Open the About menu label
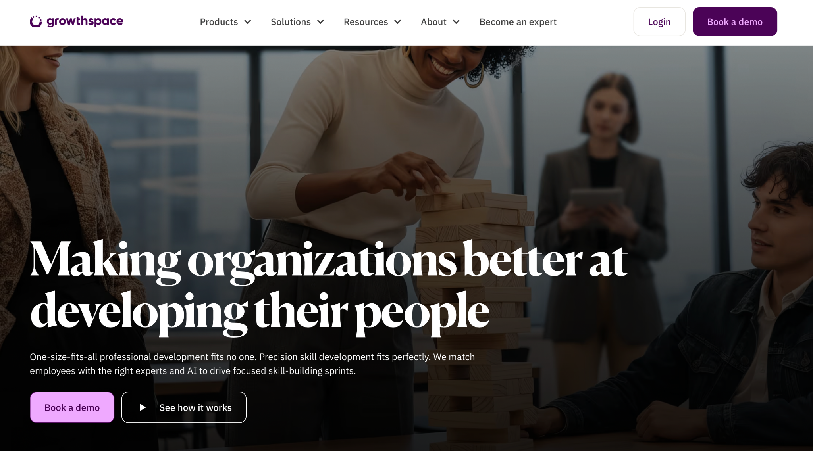 coord(433,22)
